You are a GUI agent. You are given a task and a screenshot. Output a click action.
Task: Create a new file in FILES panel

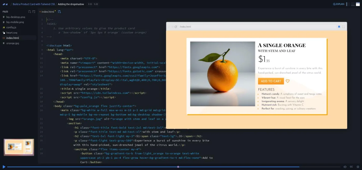(x=29, y=12)
